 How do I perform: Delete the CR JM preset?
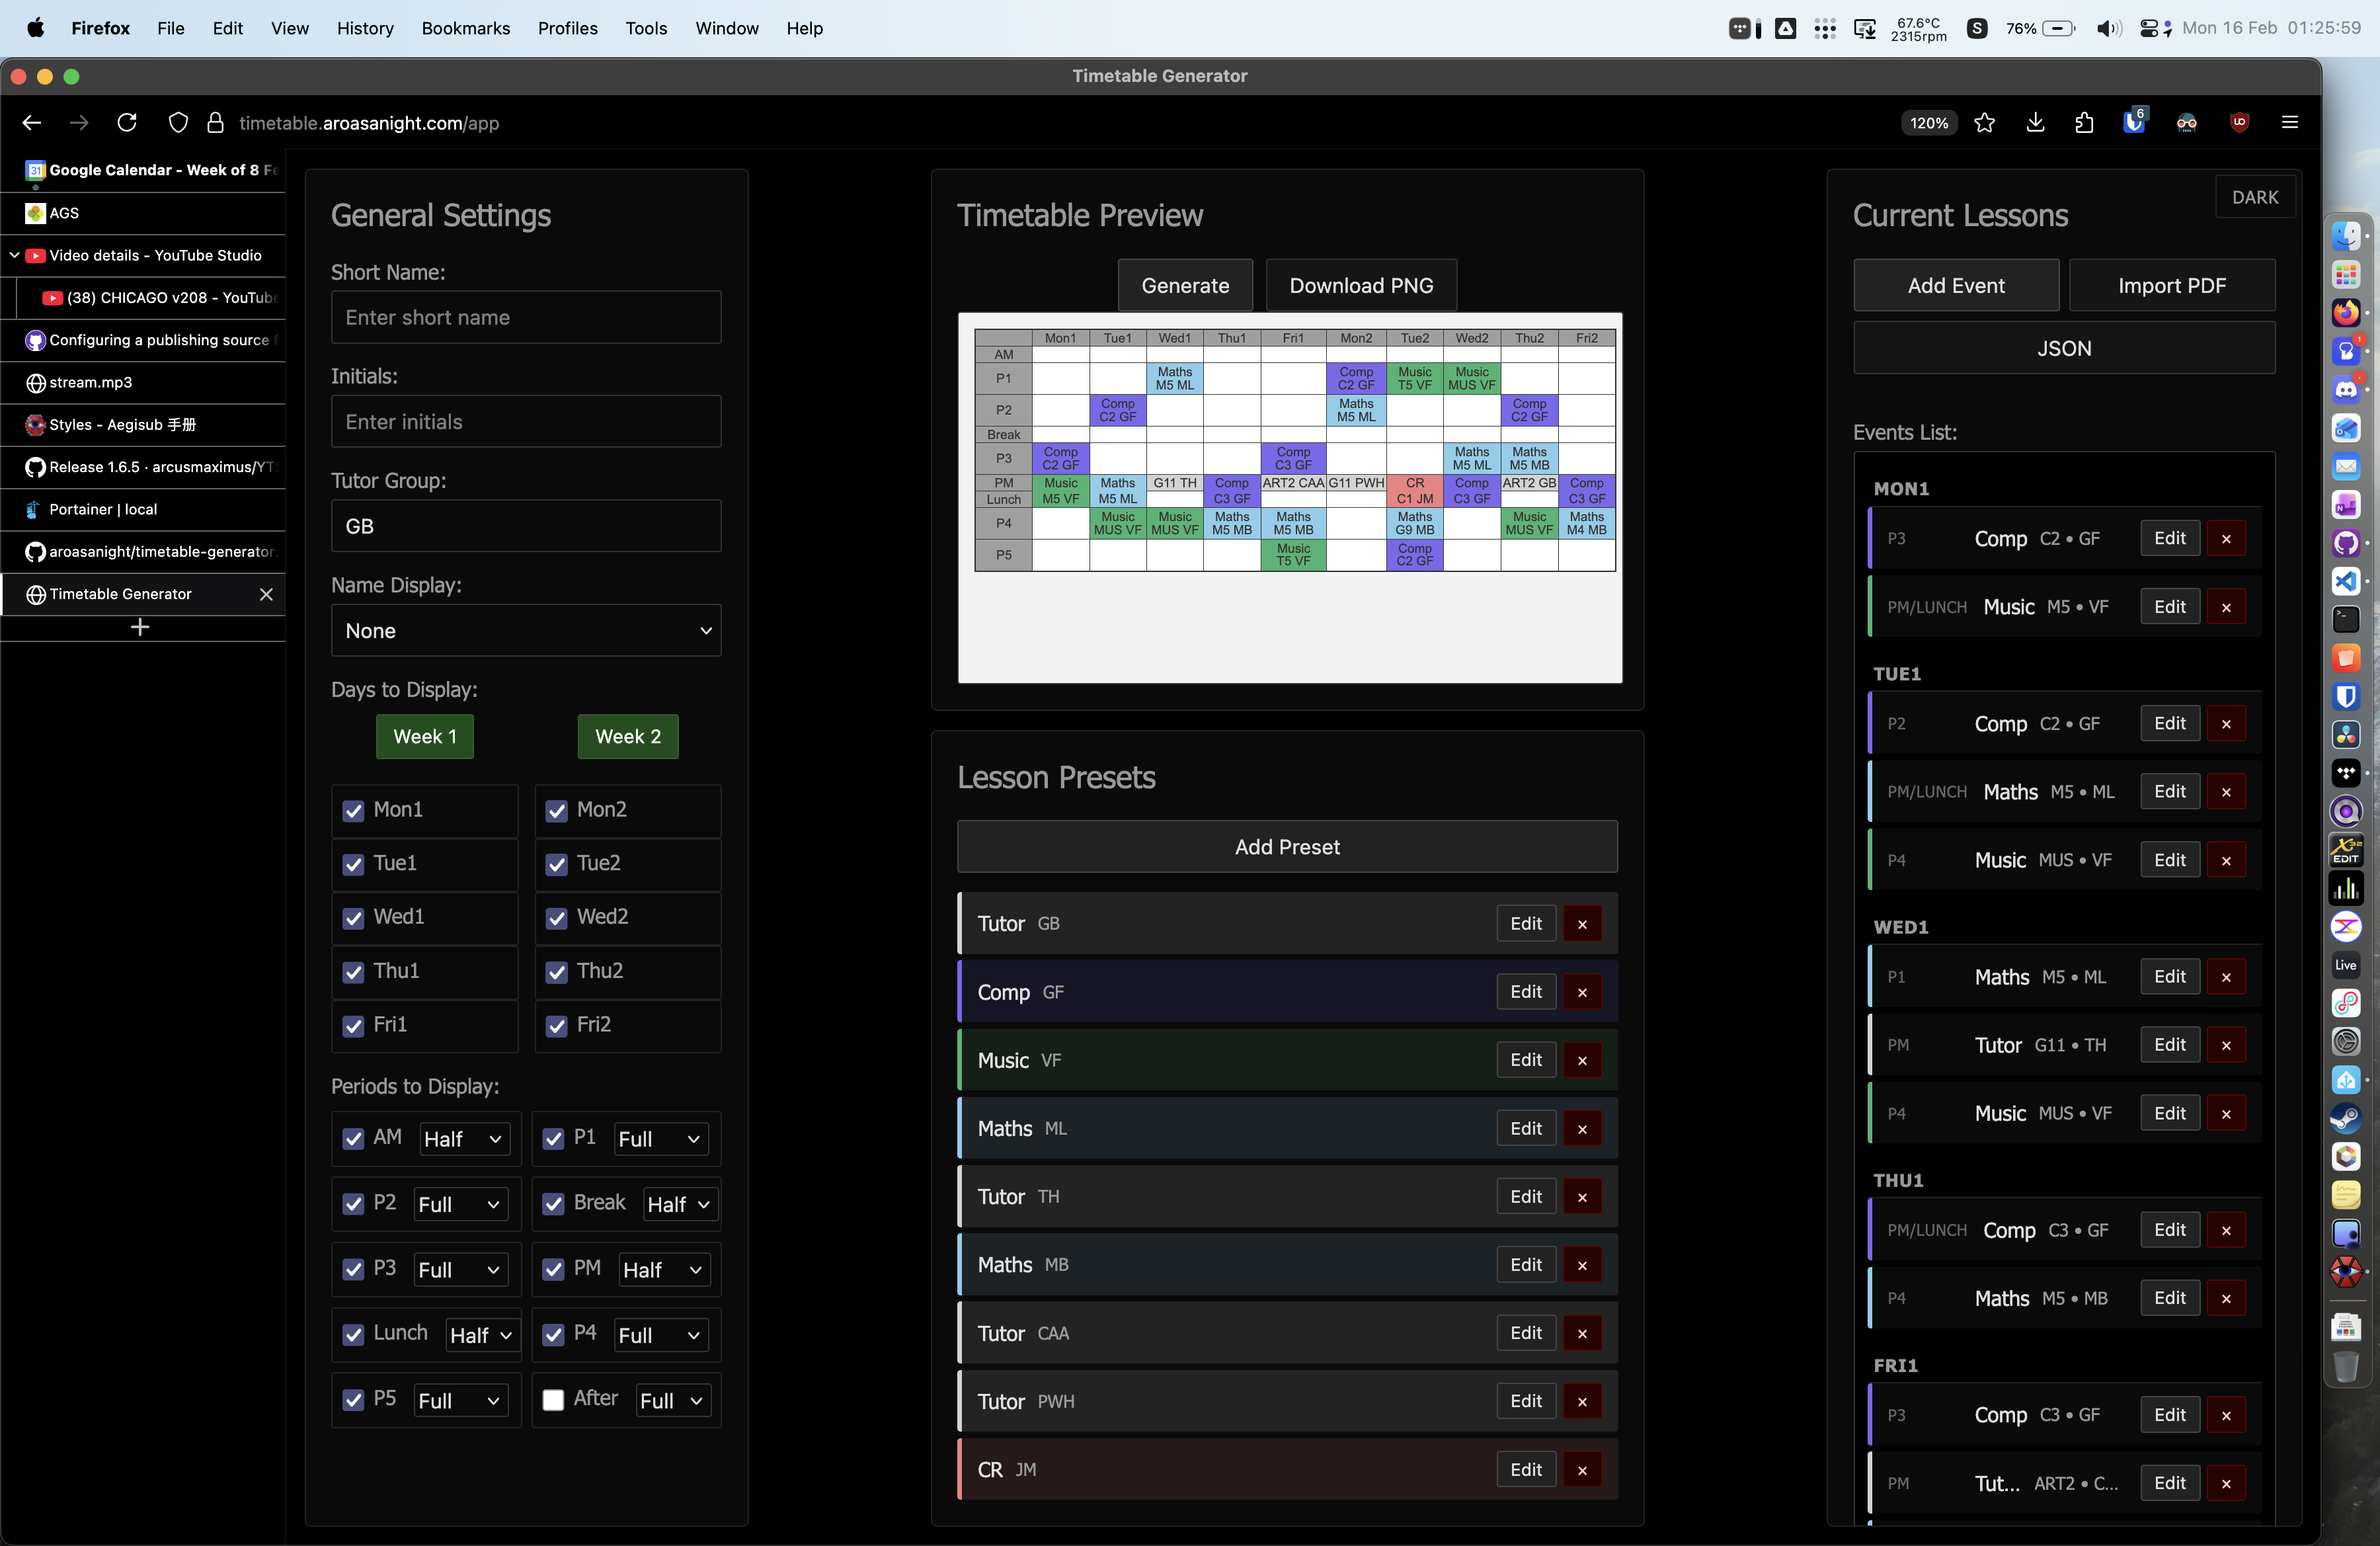click(x=1582, y=1470)
